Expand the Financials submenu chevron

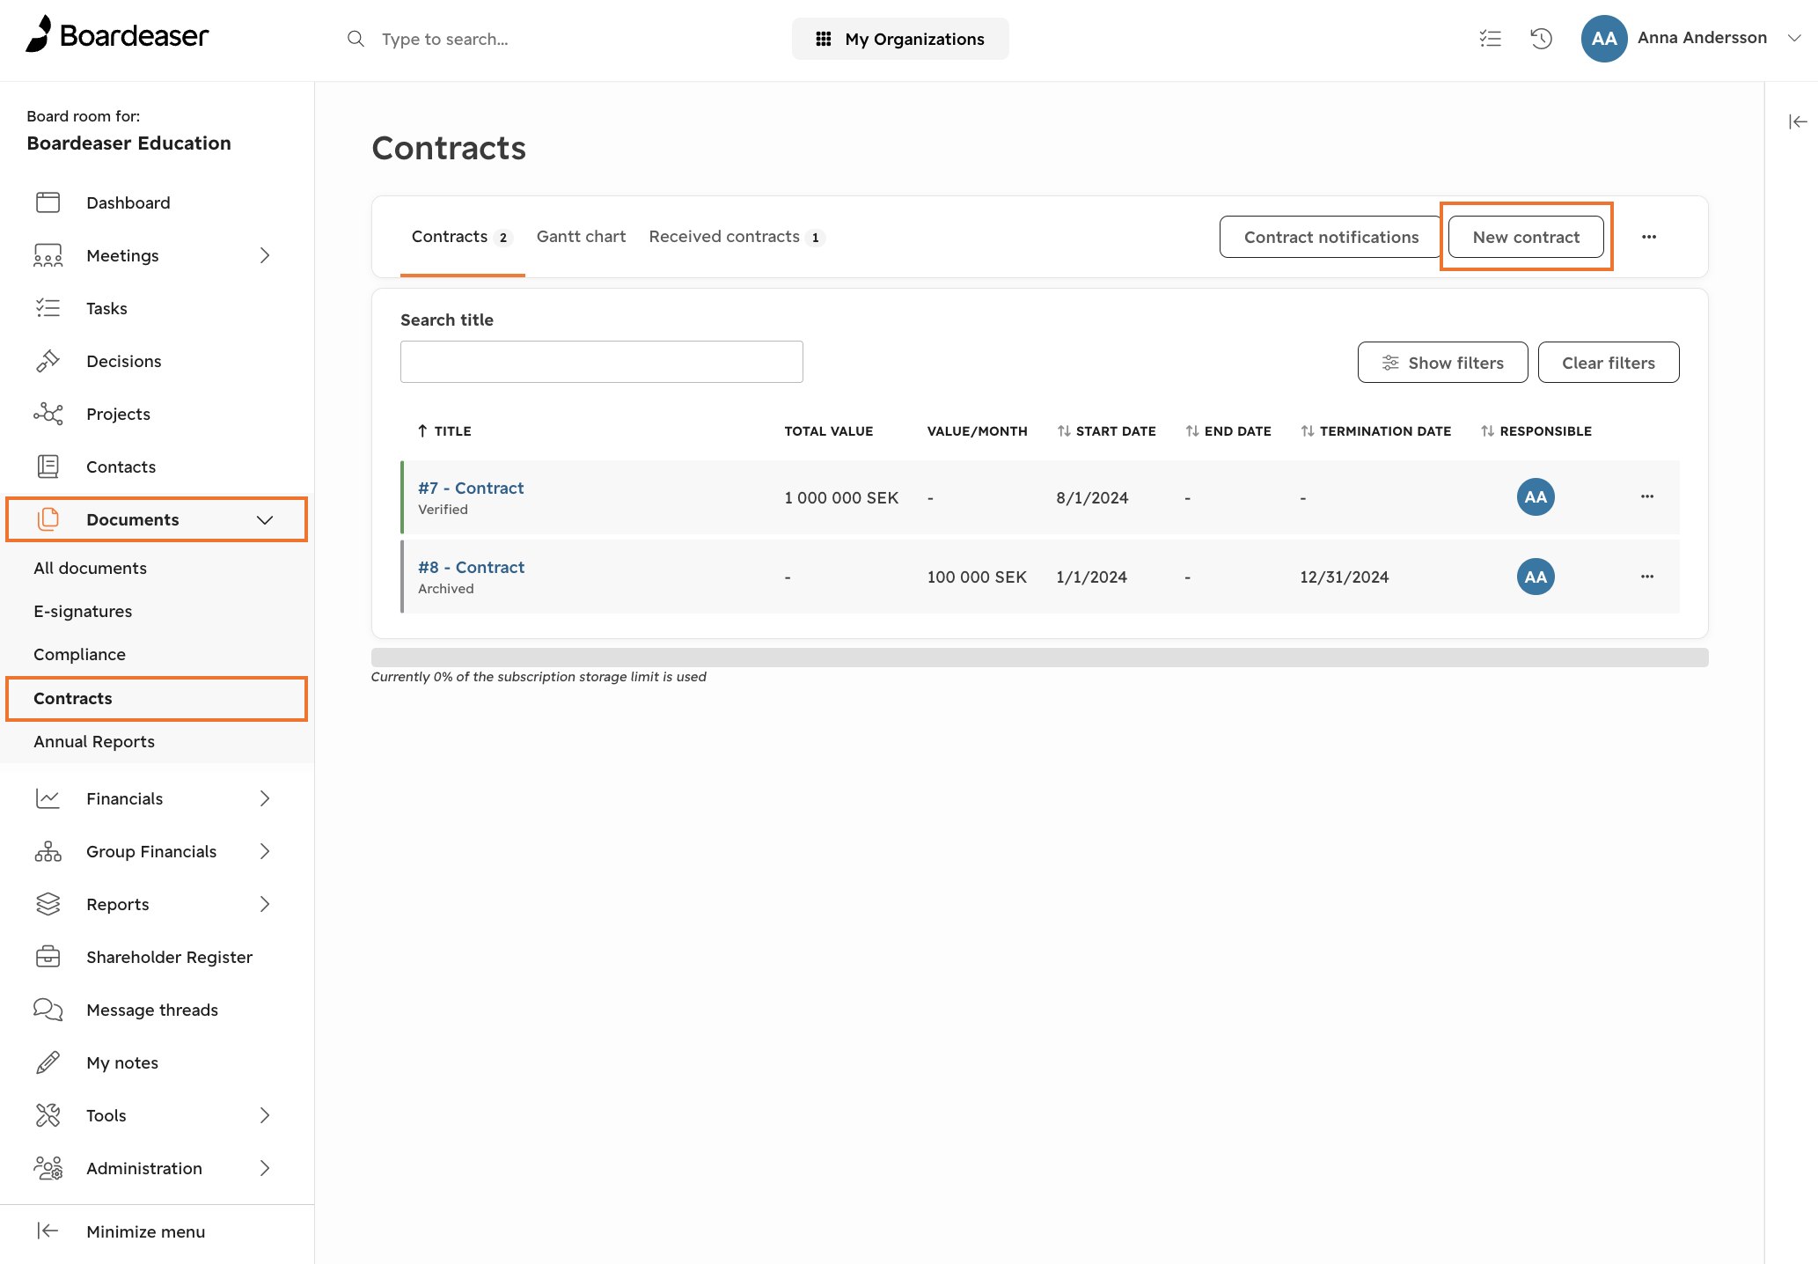265,798
